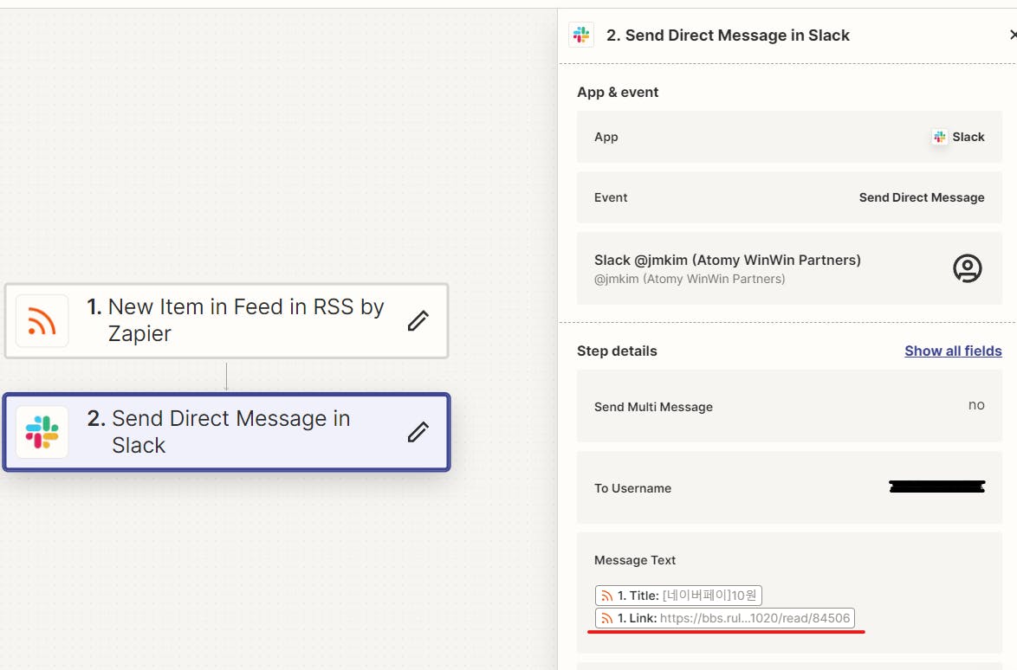Viewport: 1017px width, 670px height.
Task: Click the account avatar icon for @jmkim
Action: (x=967, y=268)
